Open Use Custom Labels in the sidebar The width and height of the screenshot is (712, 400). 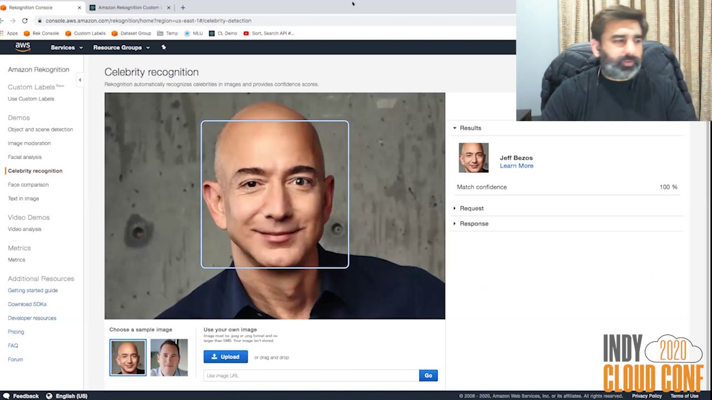coord(31,99)
